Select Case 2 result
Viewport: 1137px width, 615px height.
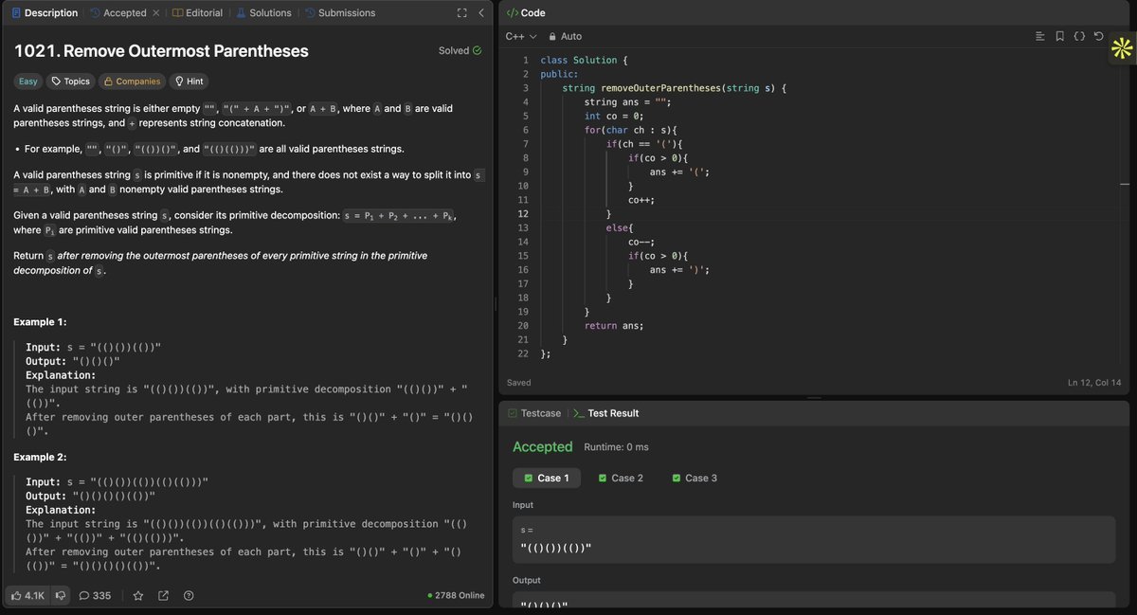pyautogui.click(x=621, y=478)
